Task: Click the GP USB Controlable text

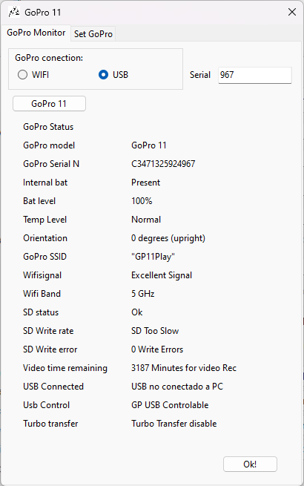Action: pos(170,405)
